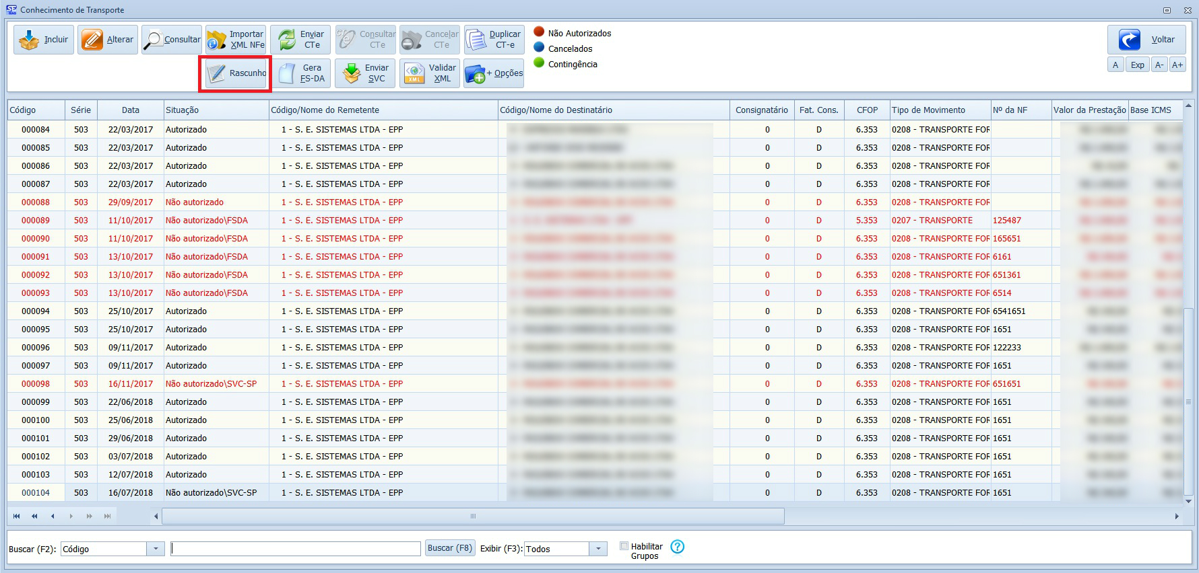The width and height of the screenshot is (1199, 573).
Task: Open Rascunho draft button
Action: [236, 73]
